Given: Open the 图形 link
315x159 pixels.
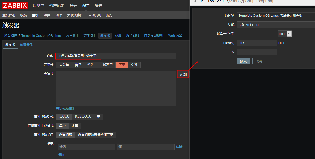Looking at the screenshot, I should 118,36.
